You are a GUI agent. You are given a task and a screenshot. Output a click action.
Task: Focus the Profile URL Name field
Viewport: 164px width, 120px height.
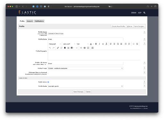pos(86,64)
